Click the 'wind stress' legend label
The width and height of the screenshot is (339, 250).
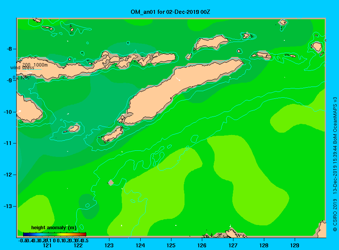tap(22, 68)
